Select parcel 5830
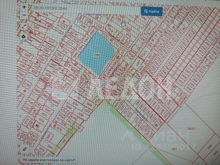220x165 pixels. tap(56, 59)
